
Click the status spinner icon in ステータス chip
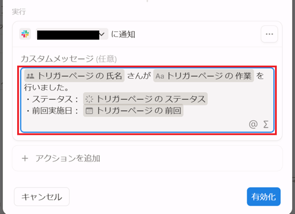[89, 99]
